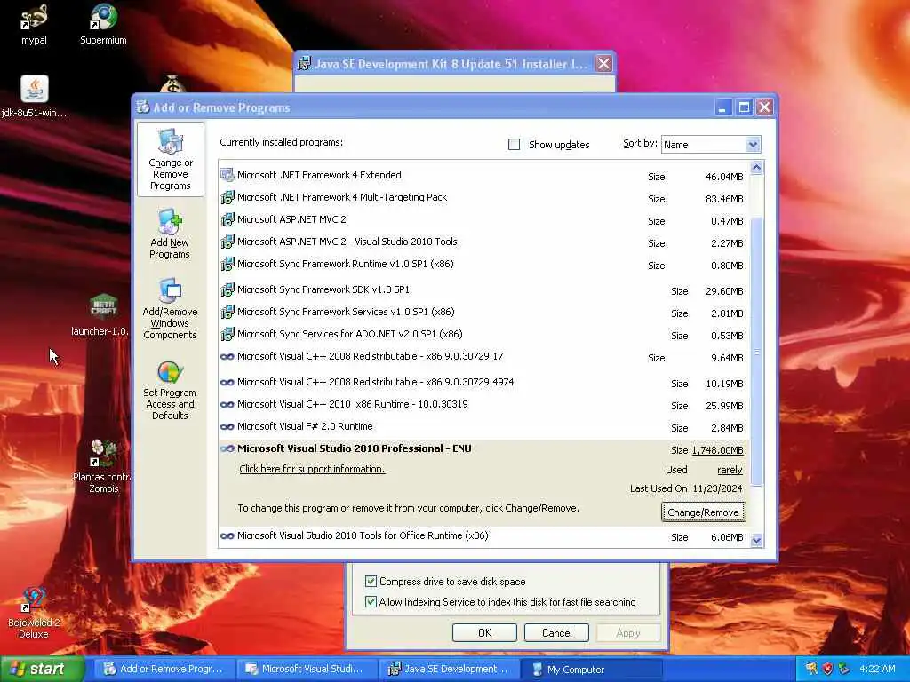Toggle the Show updates checkbox
The image size is (910, 682).
point(515,145)
